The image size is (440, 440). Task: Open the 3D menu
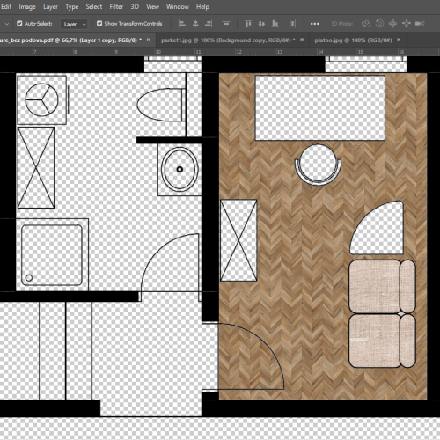click(x=135, y=6)
